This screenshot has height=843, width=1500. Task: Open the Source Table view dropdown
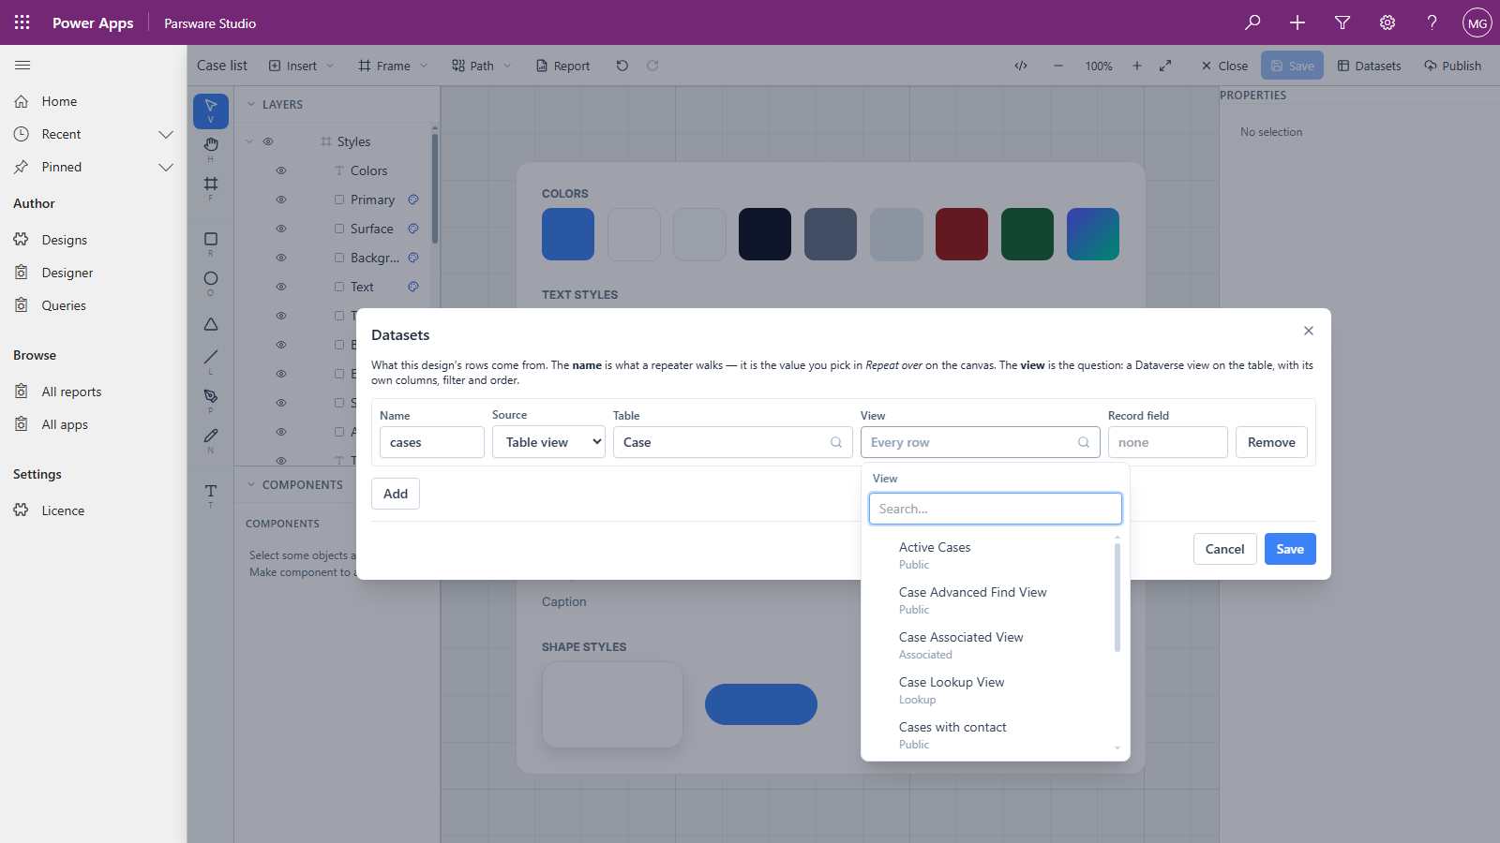[x=548, y=442]
